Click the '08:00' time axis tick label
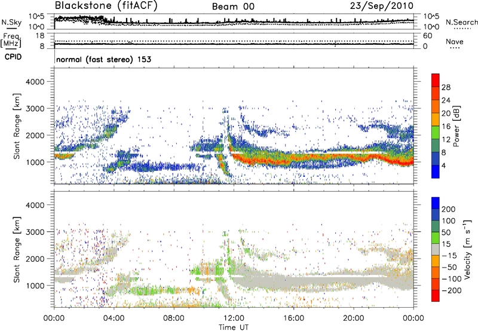The width and height of the screenshot is (478, 331). coord(174,318)
